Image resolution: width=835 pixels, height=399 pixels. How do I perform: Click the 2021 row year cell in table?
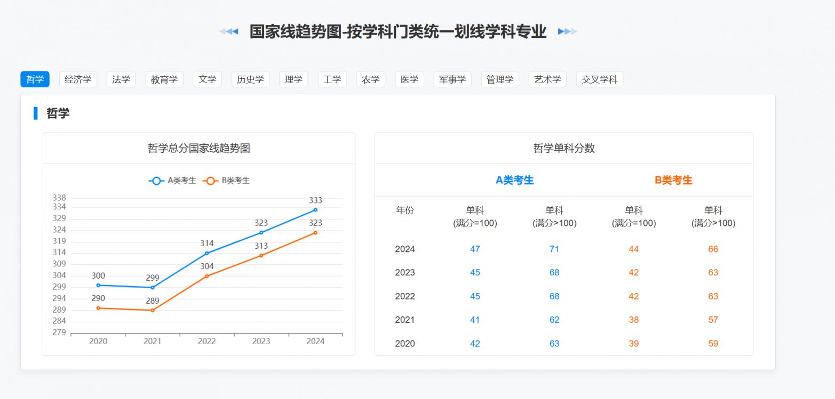(405, 320)
